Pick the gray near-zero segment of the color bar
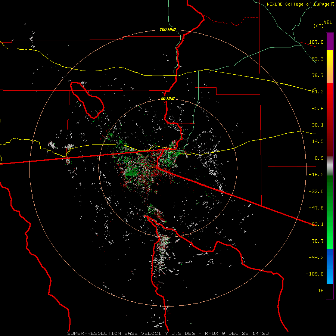Screen dimensions: 336x336 pos(330,166)
